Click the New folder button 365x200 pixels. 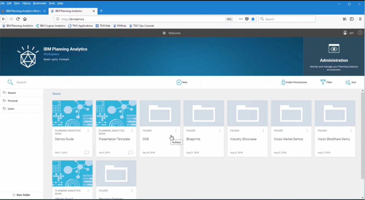[21, 195]
